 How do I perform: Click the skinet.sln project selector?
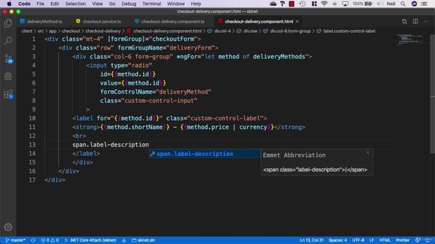pos(143,240)
